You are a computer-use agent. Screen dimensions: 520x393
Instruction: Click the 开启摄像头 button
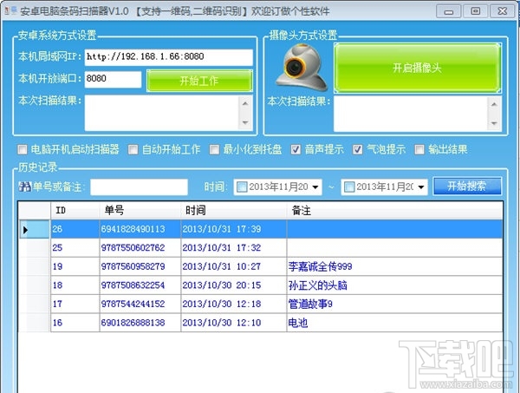pos(417,68)
